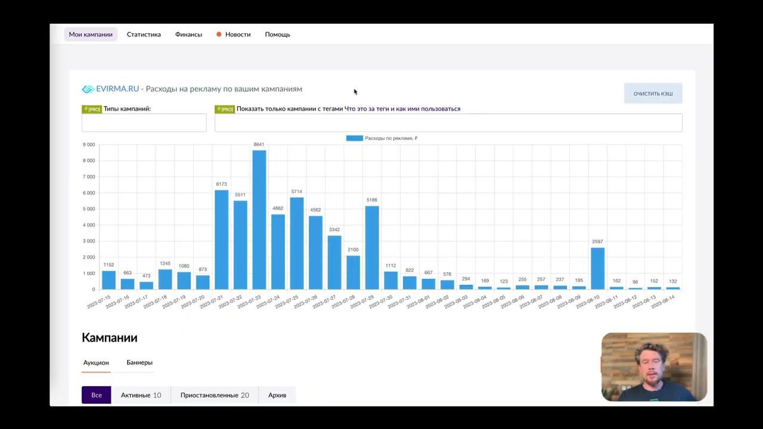Open the Финансы section
763x429 pixels.
[x=188, y=35]
